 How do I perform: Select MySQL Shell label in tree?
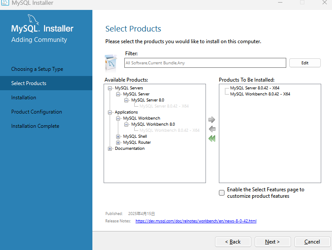click(x=135, y=136)
